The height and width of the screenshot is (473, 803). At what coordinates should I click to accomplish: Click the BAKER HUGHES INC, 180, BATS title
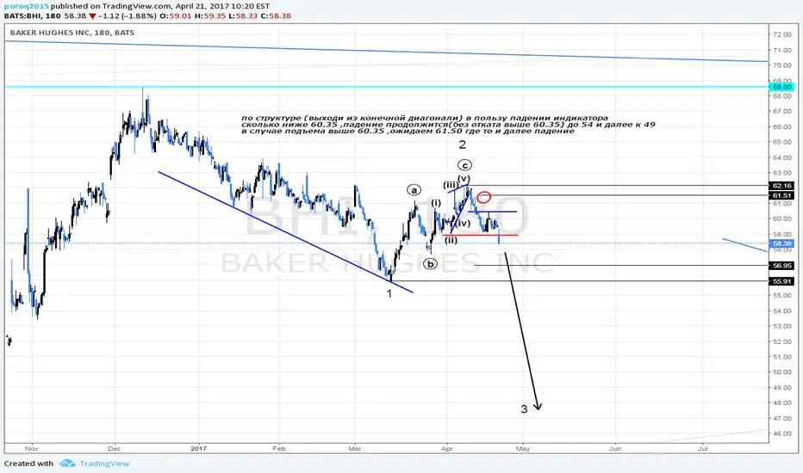(72, 32)
